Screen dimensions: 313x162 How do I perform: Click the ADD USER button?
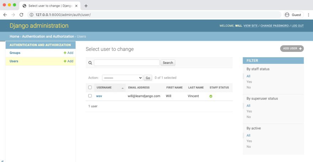point(292,48)
